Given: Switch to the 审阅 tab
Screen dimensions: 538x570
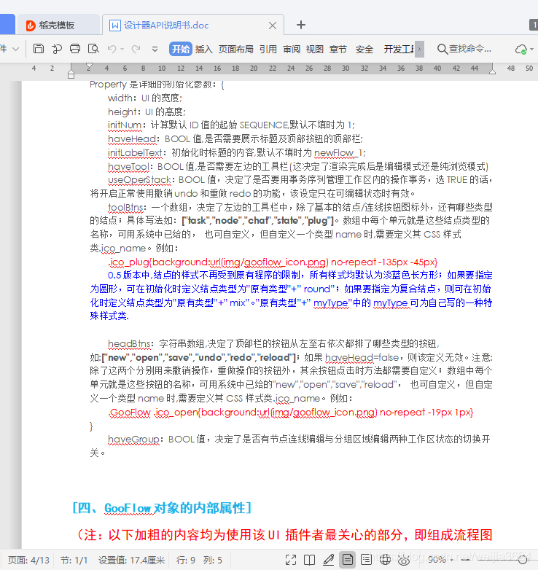Looking at the screenshot, I should coord(292,49).
